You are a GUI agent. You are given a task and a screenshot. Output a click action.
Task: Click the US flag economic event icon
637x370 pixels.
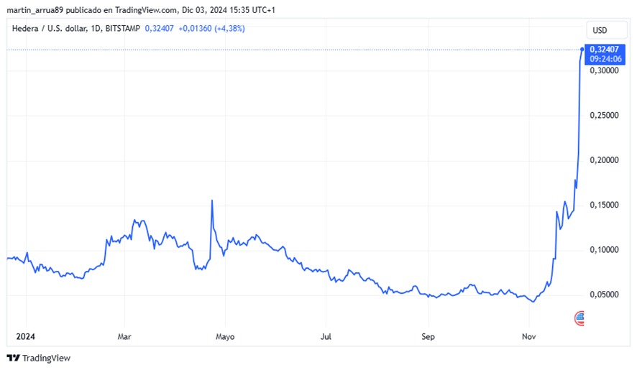(x=579, y=318)
